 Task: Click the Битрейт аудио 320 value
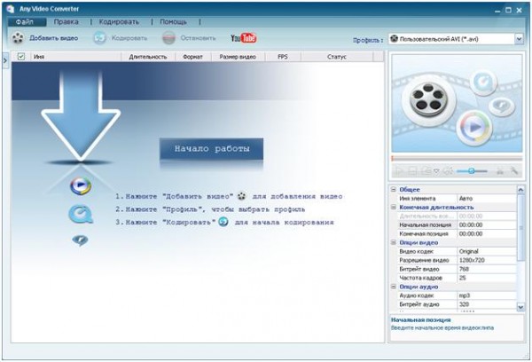(487, 304)
